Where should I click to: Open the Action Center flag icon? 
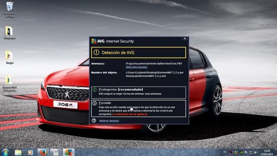[246, 152]
